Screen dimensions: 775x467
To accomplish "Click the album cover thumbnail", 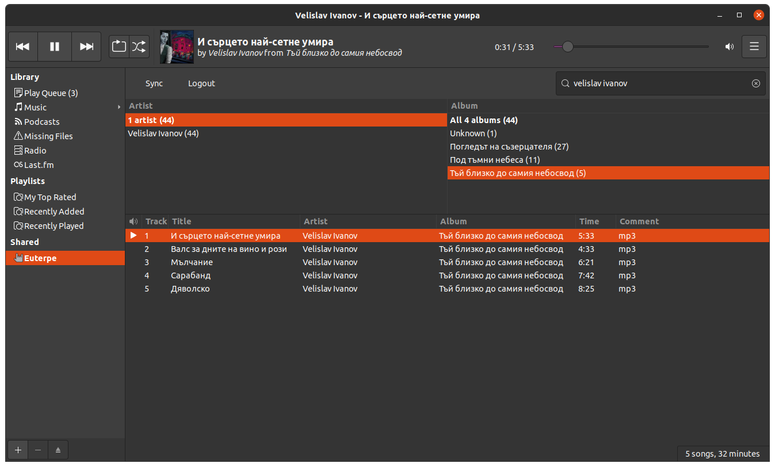I will 176,47.
